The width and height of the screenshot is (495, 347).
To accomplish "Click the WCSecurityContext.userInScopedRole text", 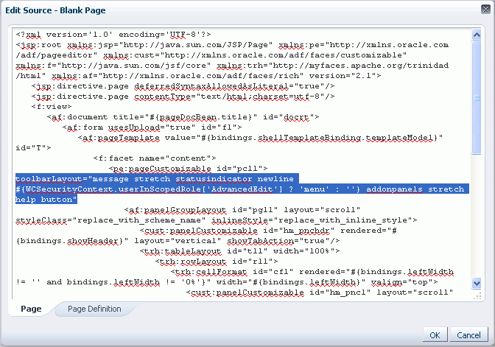I will tap(113, 189).
